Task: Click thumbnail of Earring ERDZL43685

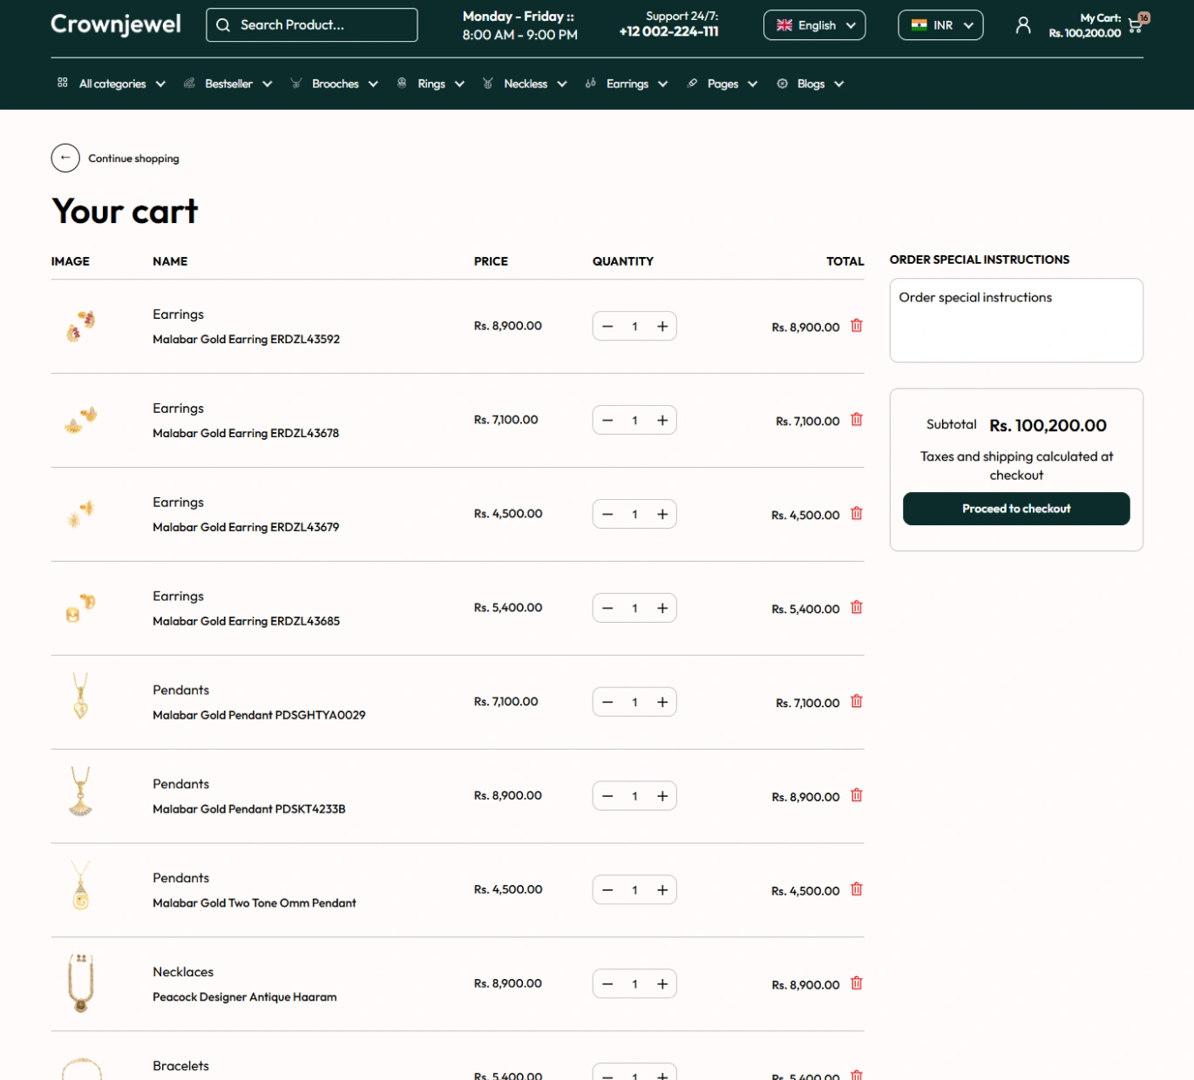Action: pos(80,608)
